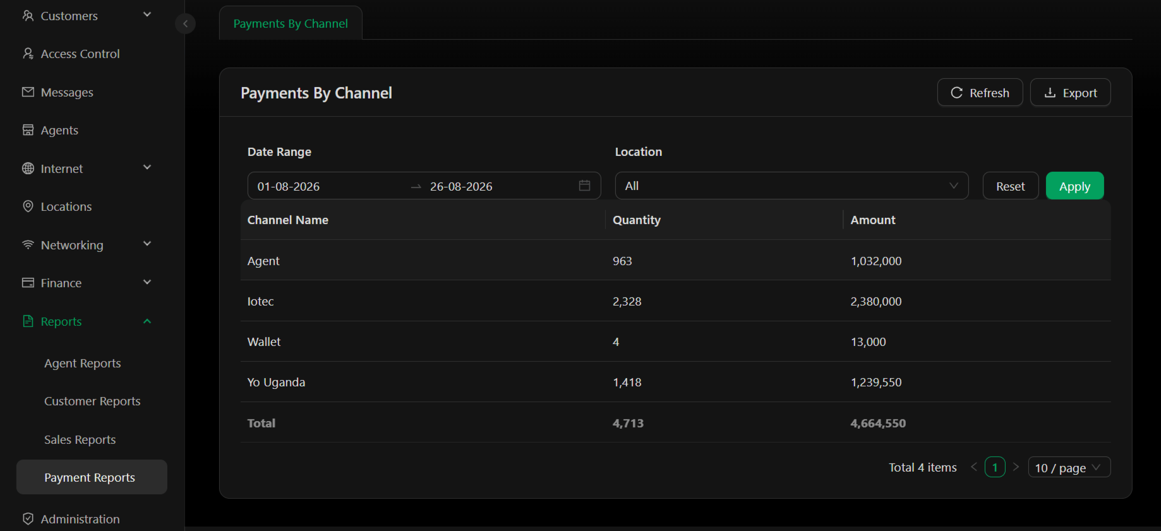1161x531 pixels.
Task: Open the date range calendar icon
Action: (x=584, y=186)
